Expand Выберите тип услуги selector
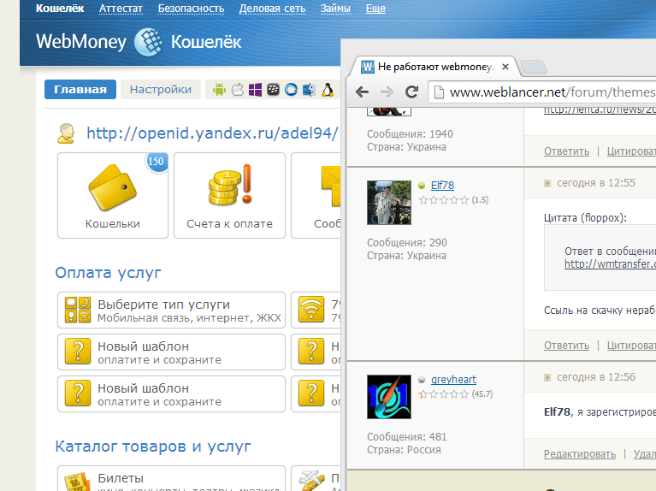 pos(171,311)
